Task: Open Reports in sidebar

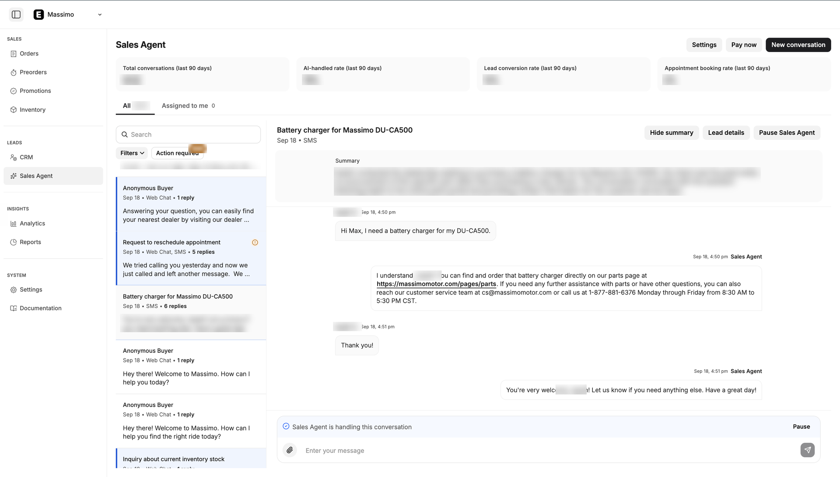Action: coord(53,242)
